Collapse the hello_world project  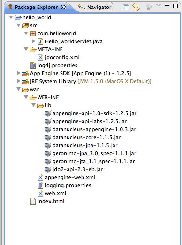point(11,17)
